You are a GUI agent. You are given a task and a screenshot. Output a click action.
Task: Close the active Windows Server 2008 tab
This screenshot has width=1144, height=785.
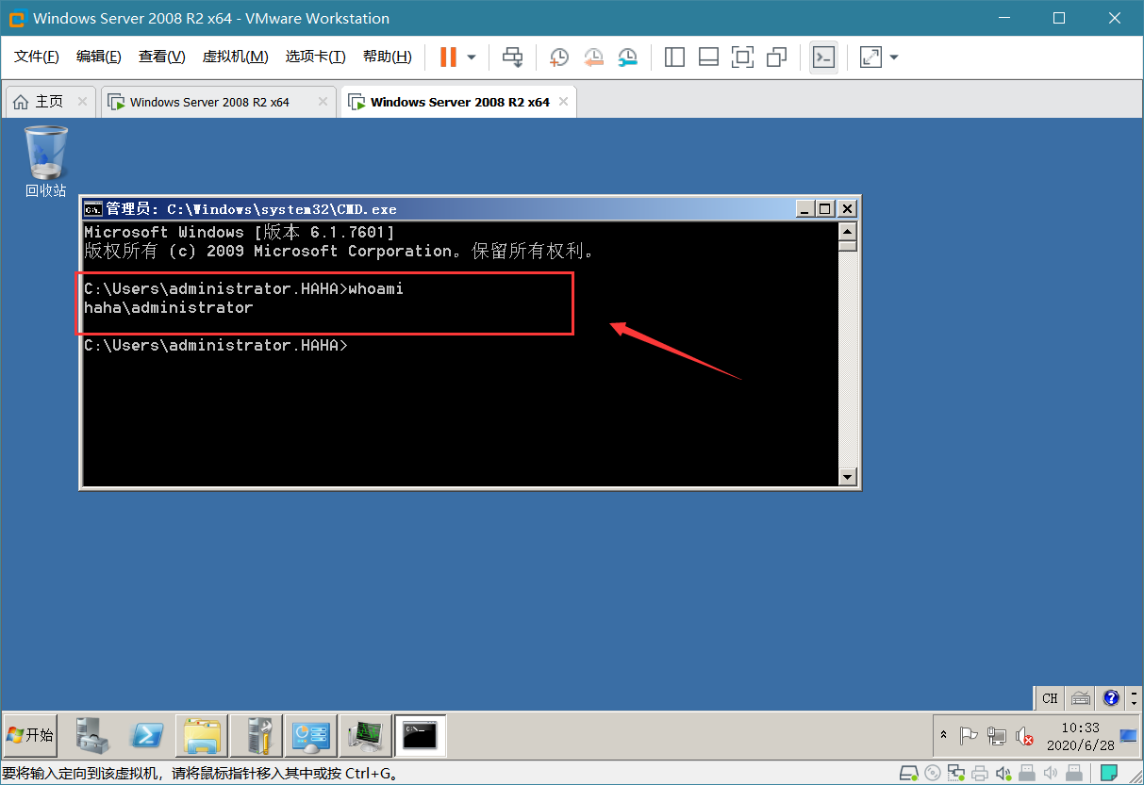coord(564,102)
